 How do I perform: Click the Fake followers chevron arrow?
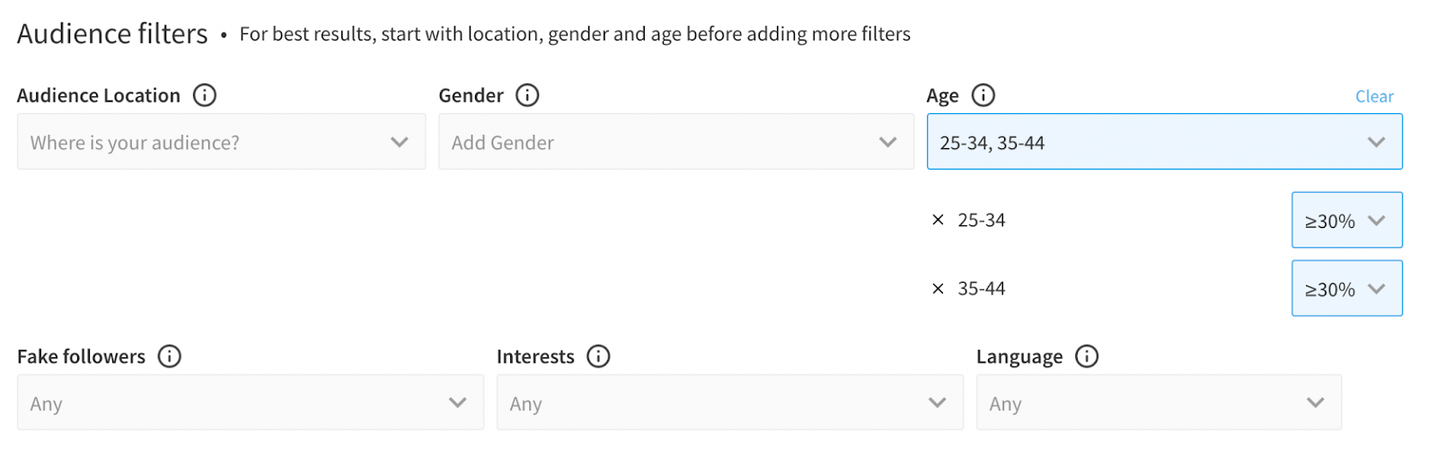pos(457,402)
